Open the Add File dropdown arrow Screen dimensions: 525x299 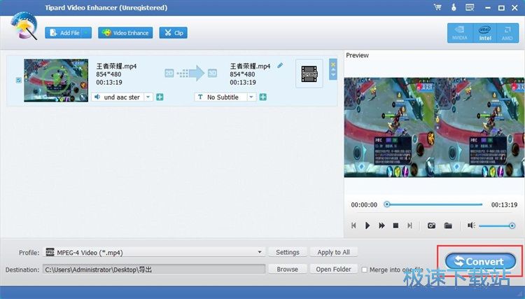click(x=87, y=33)
